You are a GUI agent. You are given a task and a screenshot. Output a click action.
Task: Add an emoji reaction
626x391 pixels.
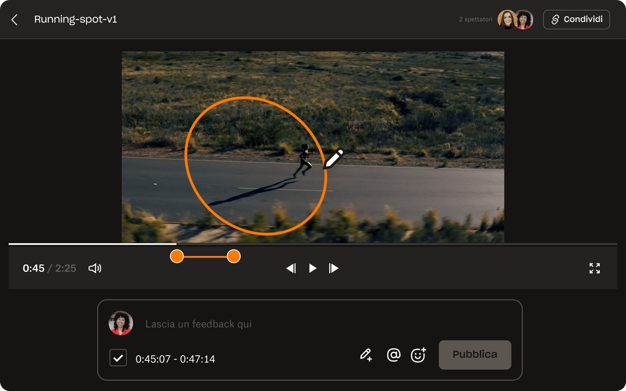tap(418, 354)
